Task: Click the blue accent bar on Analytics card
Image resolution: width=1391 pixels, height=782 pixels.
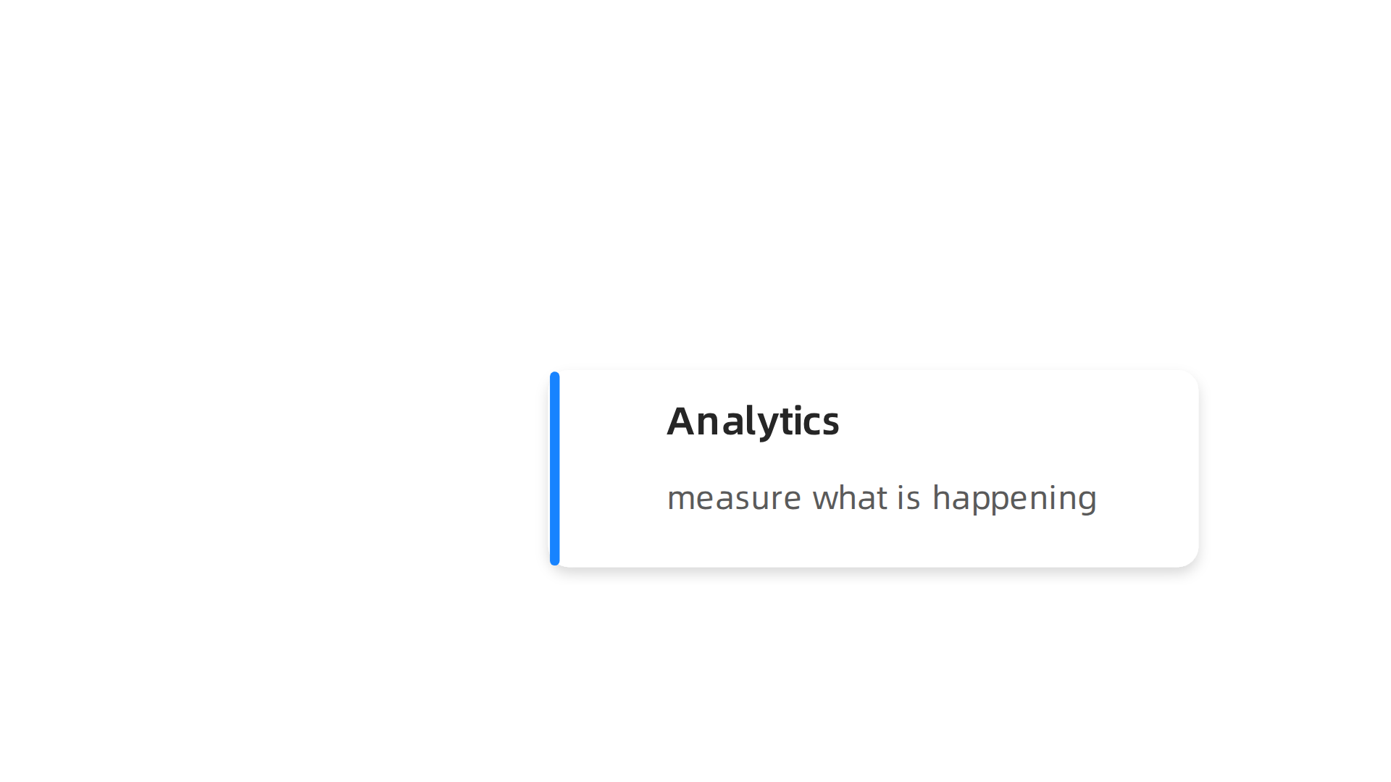Action: (x=555, y=468)
